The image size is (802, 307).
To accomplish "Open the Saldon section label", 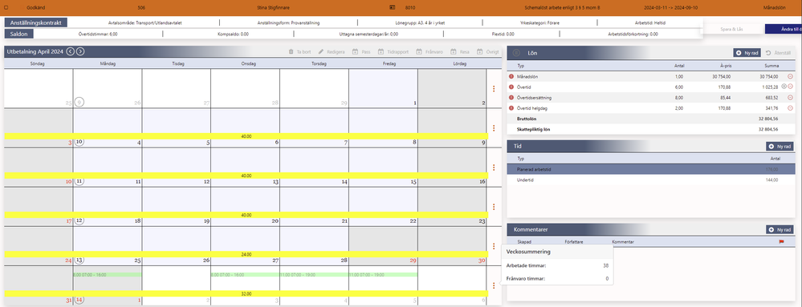I will [19, 34].
